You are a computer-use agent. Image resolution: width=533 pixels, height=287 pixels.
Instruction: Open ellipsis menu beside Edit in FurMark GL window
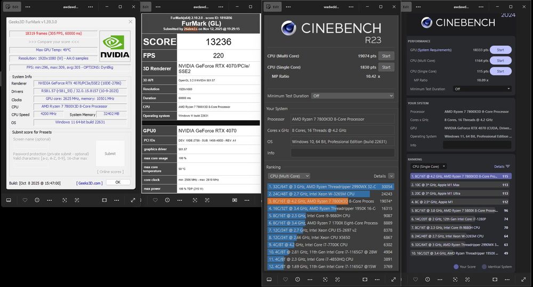158,7
